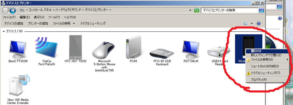Choose ショートカットの作成(S) in context menu
The width and height of the screenshot is (293, 105).
pos(267,66)
